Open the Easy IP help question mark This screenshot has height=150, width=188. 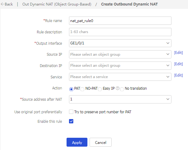point(118,88)
